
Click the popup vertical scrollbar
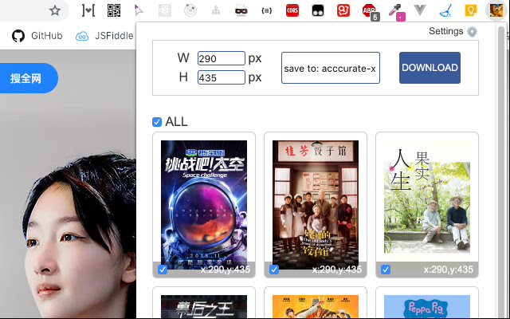501,171
